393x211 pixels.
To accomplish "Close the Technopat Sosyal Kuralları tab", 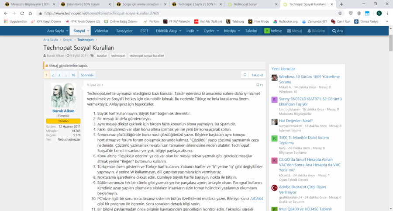I will (x=332, y=4).
